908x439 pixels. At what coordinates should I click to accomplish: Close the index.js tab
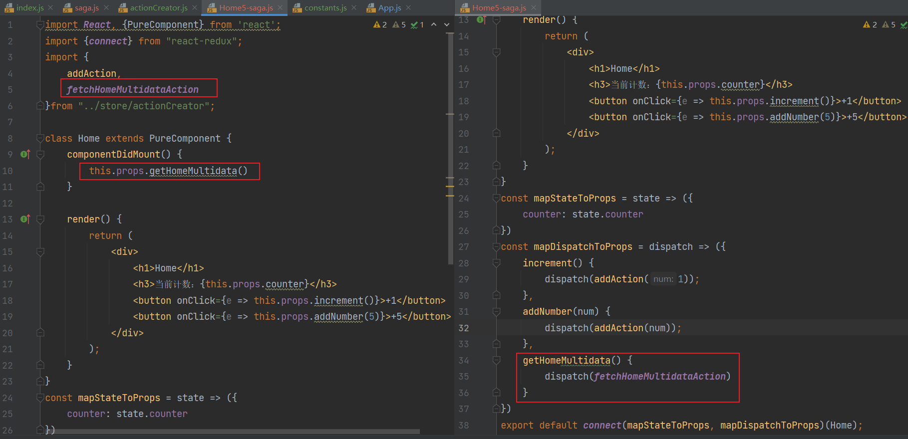coord(50,7)
